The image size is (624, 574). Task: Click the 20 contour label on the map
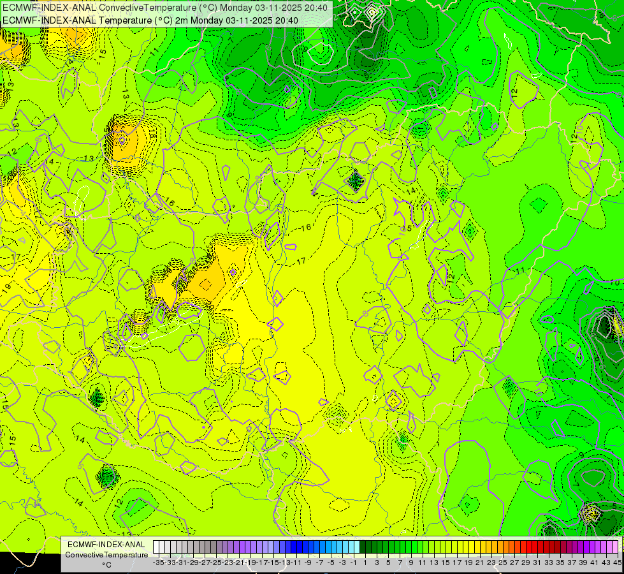210,305
